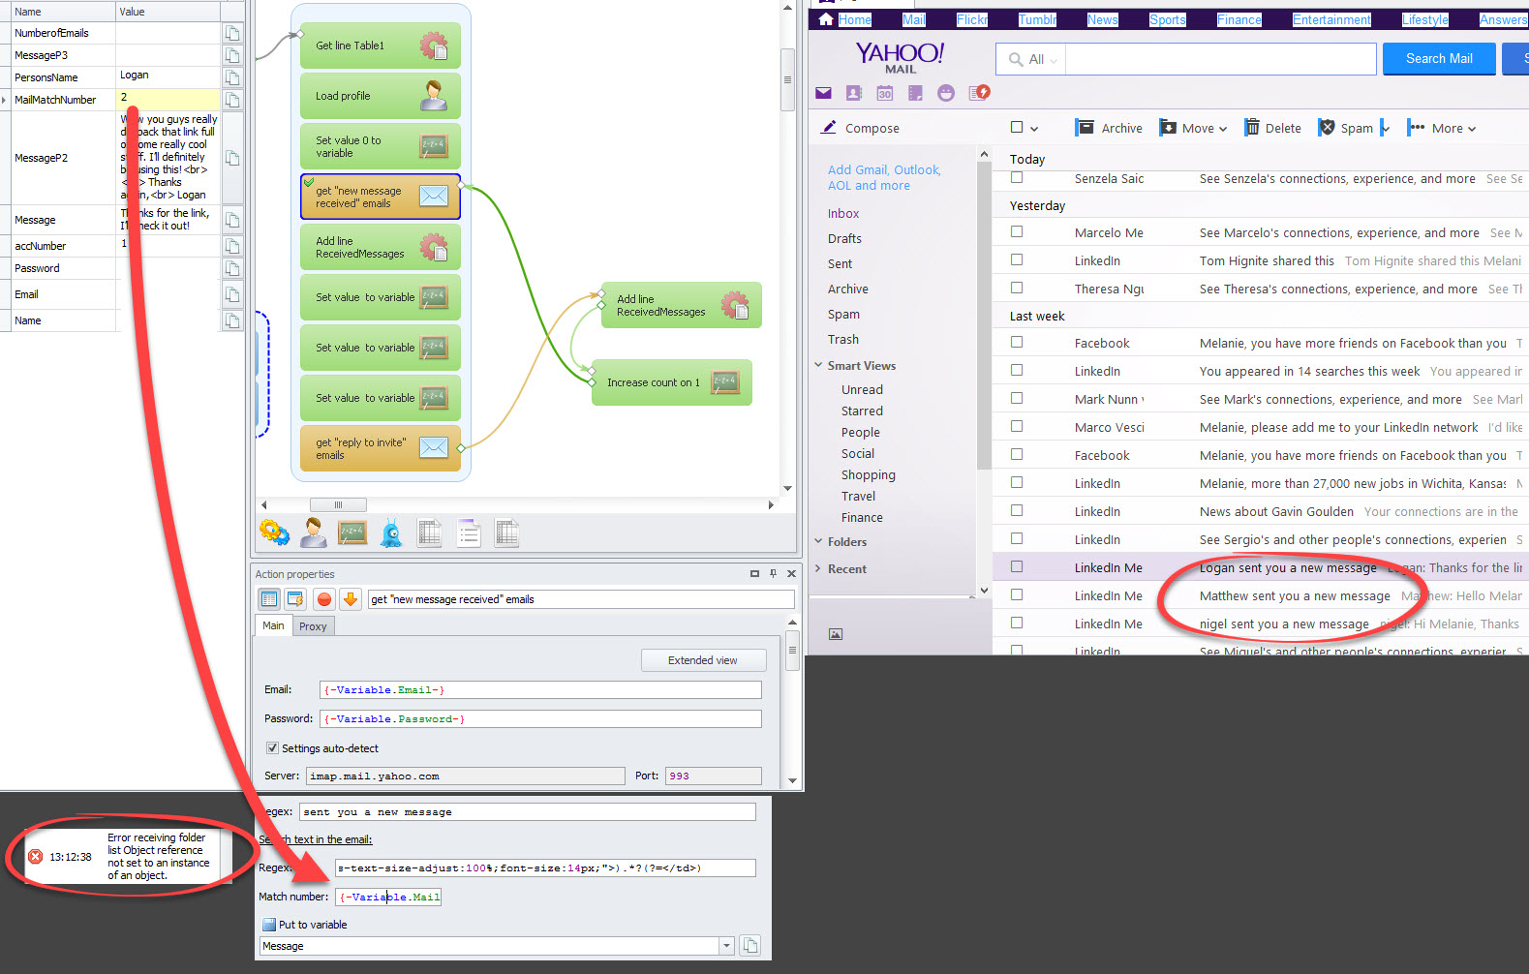The image size is (1529, 974).
Task: Toggle the select-all emails checkbox
Action: point(1017,127)
